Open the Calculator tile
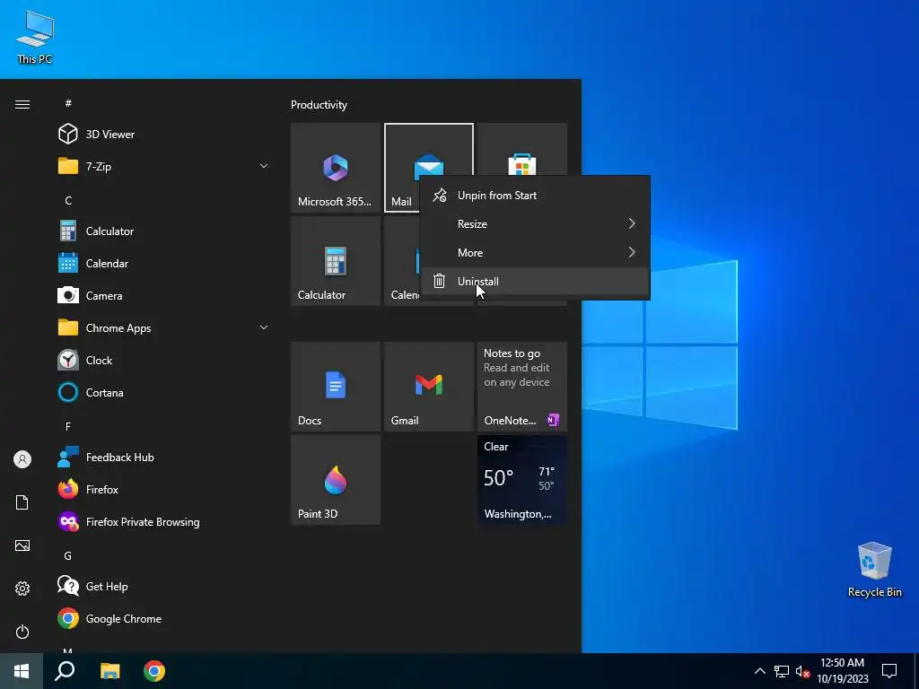This screenshot has width=919, height=689. click(x=336, y=261)
